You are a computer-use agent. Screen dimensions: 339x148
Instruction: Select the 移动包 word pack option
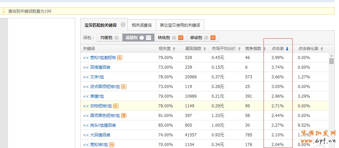[196, 38]
